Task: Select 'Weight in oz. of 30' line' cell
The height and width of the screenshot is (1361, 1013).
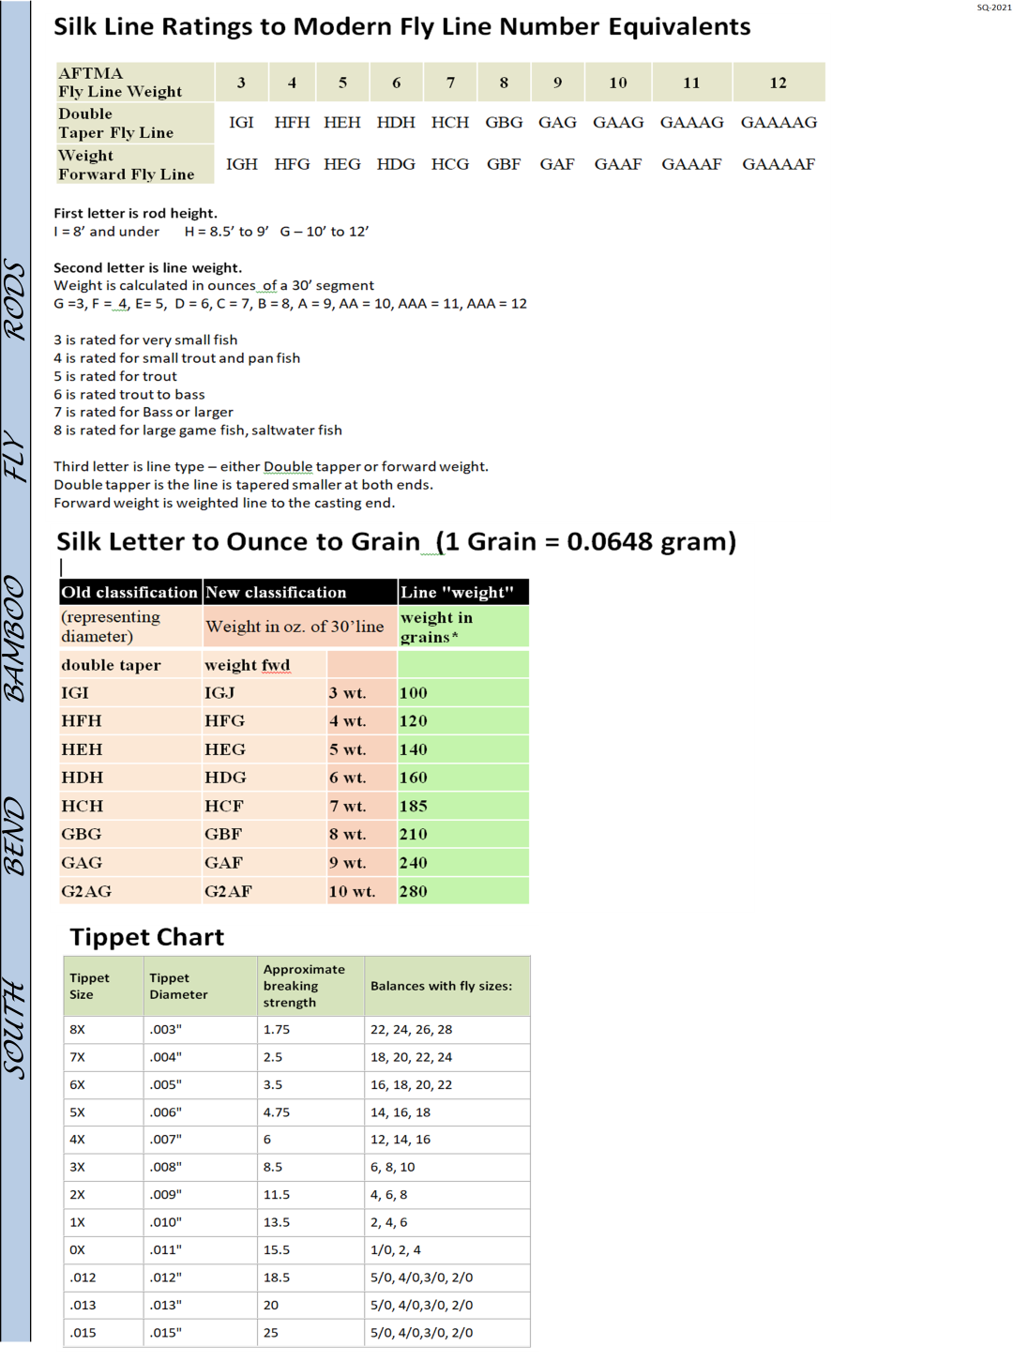Action: tap(299, 627)
